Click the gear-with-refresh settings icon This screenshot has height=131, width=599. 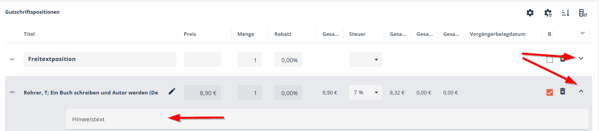(548, 13)
